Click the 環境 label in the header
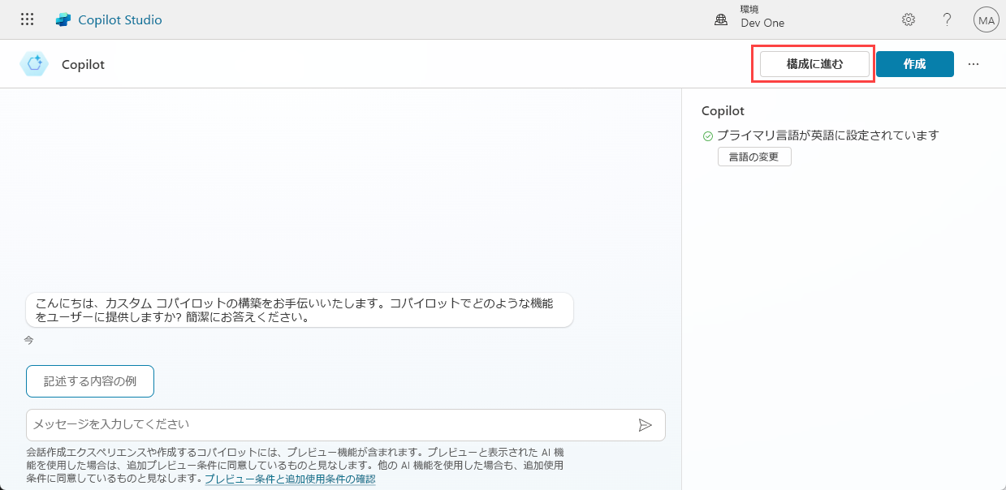Screen dimensions: 1006x490 [749, 9]
